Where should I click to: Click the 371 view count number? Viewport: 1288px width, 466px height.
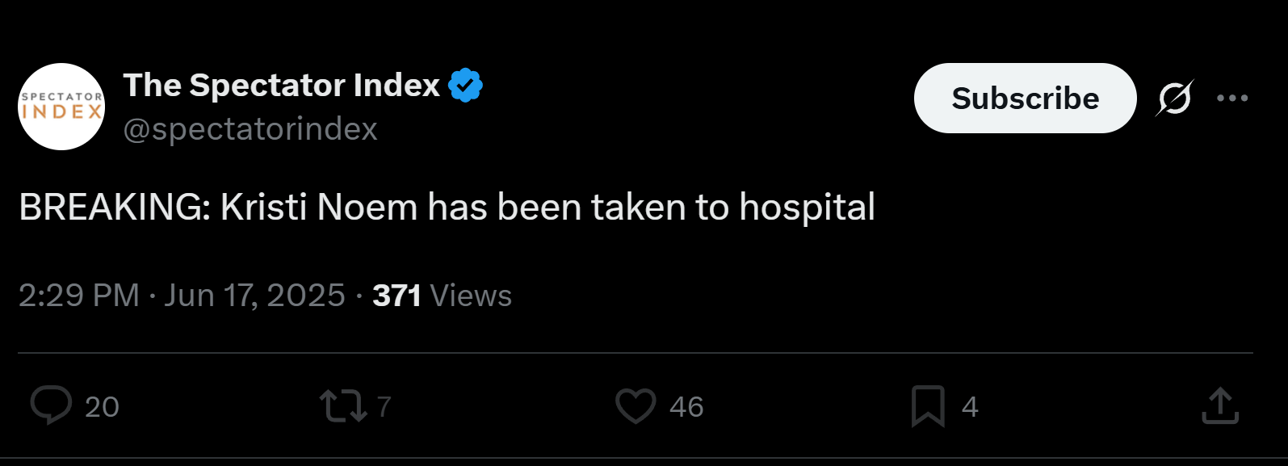pyautogui.click(x=396, y=296)
